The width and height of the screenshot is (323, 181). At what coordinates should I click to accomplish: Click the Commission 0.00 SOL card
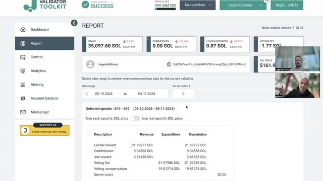point(172,44)
